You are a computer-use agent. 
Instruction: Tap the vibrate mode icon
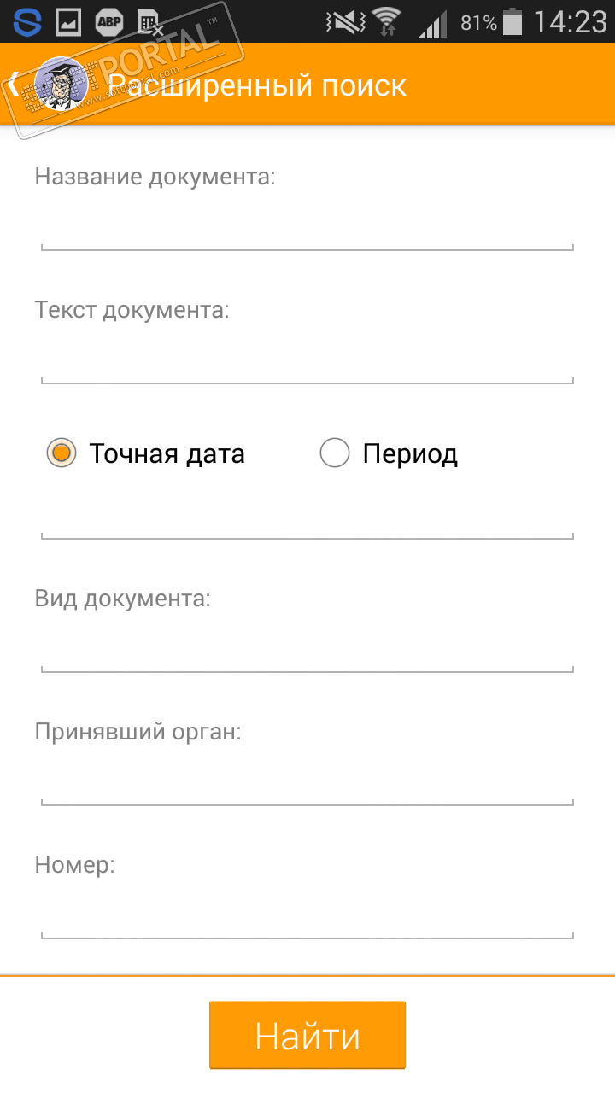(x=345, y=21)
